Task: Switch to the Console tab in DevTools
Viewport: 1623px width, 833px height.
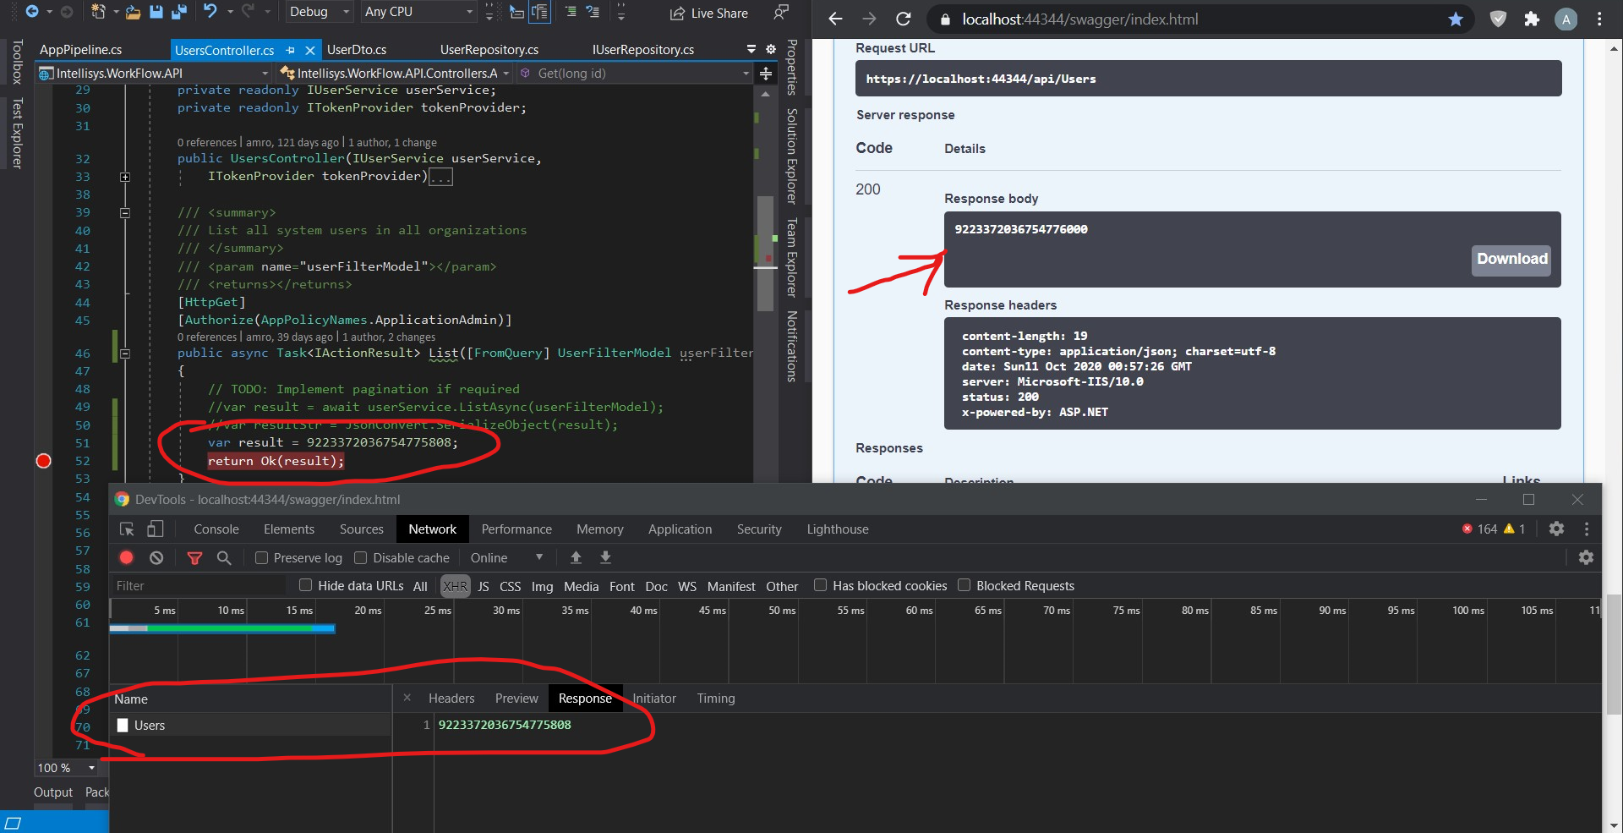Action: click(x=216, y=529)
